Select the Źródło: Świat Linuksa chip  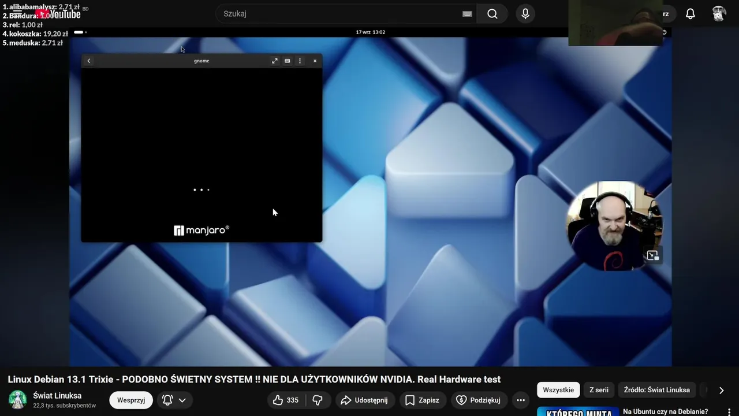coord(656,390)
